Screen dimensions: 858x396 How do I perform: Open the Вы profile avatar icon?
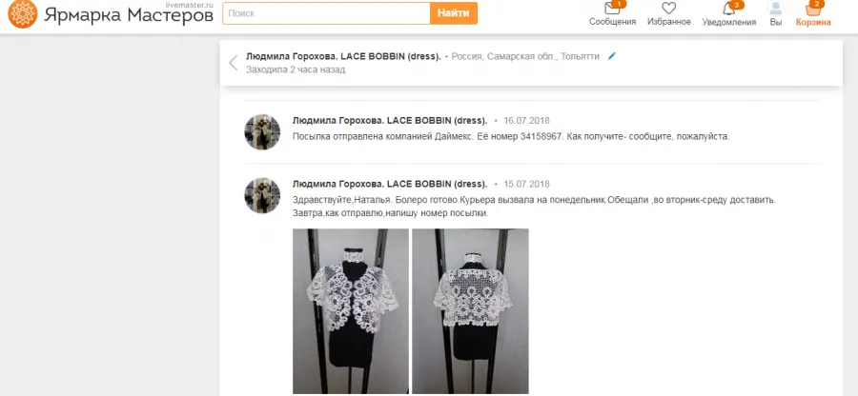(775, 9)
